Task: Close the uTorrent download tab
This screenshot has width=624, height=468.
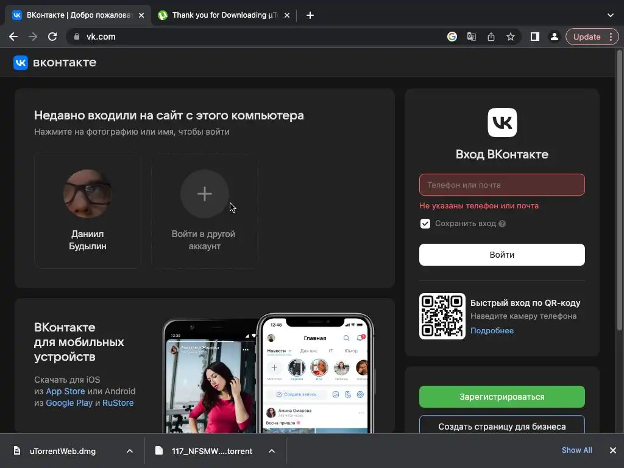Action: pyautogui.click(x=287, y=15)
